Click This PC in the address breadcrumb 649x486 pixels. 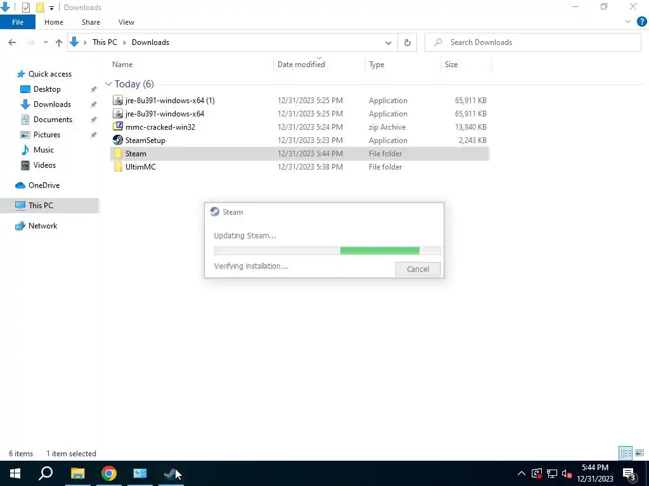(x=105, y=42)
